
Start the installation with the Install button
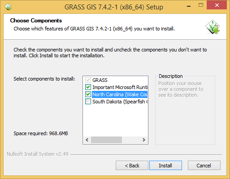(x=165, y=165)
